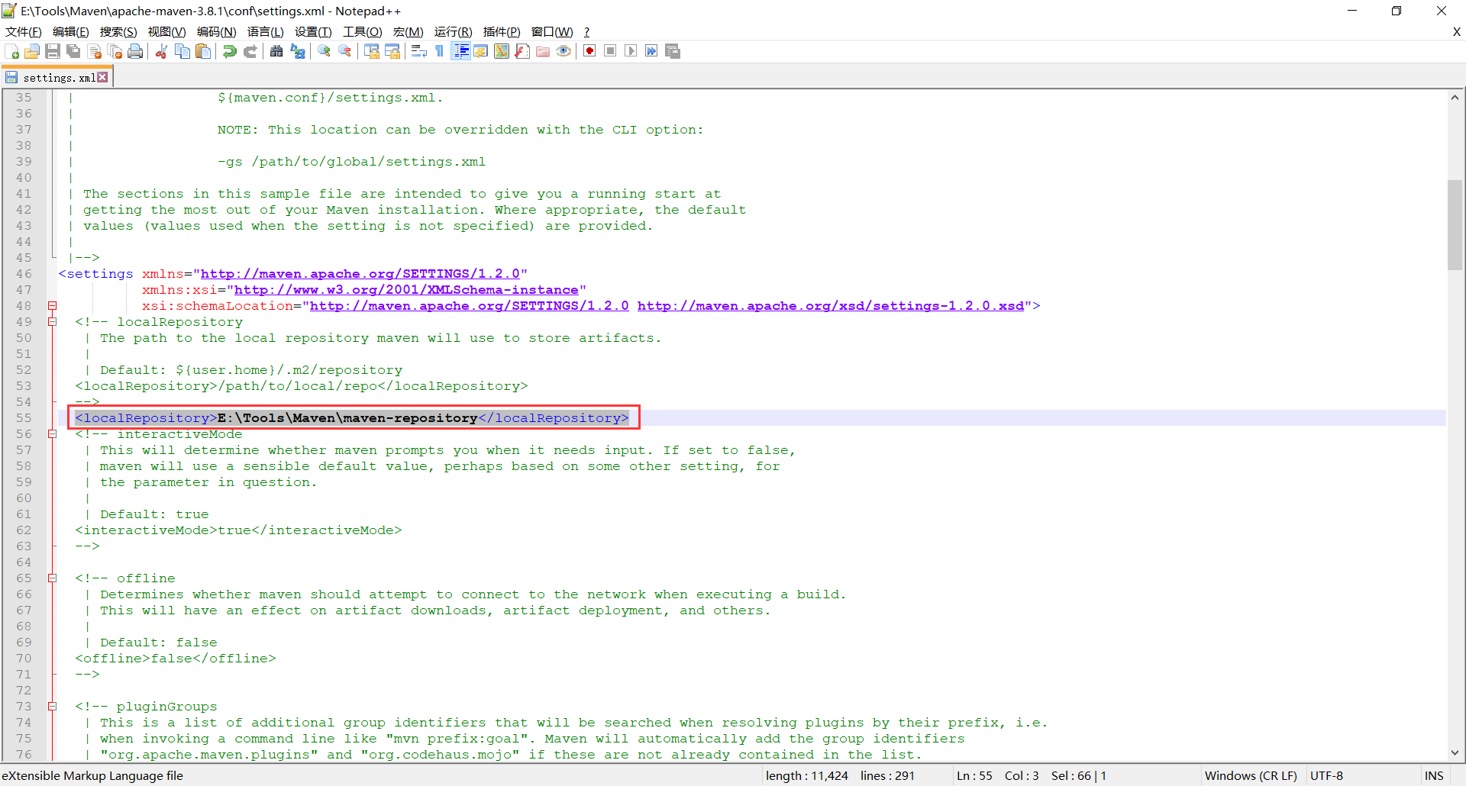1466x786 pixels.
Task: Toggle the Word Wrap toolbar button
Action: point(418,51)
